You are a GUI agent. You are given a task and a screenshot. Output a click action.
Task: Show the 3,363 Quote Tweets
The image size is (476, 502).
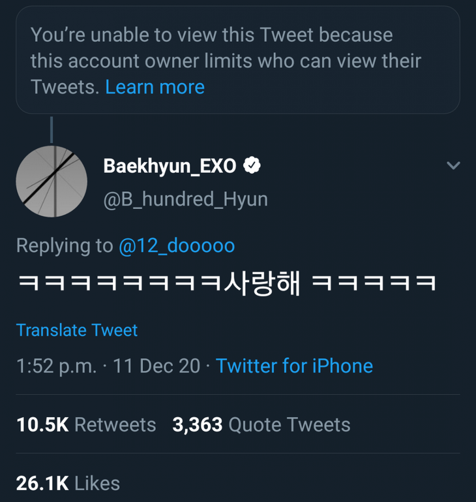pyautogui.click(x=261, y=425)
